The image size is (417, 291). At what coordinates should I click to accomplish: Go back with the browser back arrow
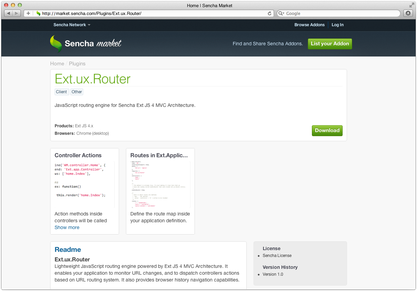8,13
